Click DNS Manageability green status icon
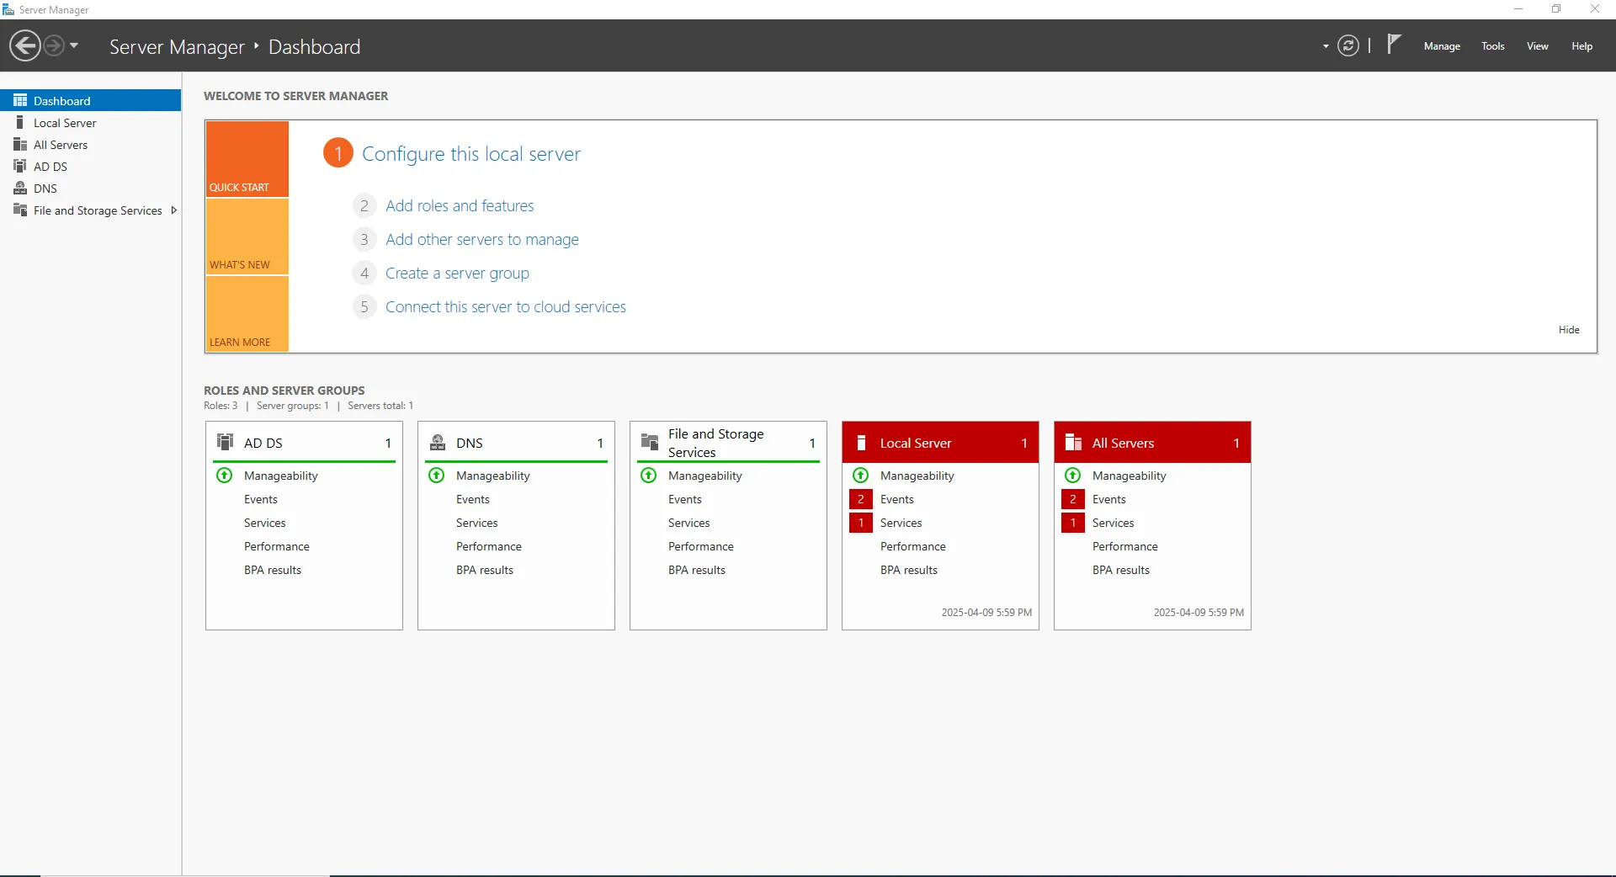 pyautogui.click(x=437, y=476)
